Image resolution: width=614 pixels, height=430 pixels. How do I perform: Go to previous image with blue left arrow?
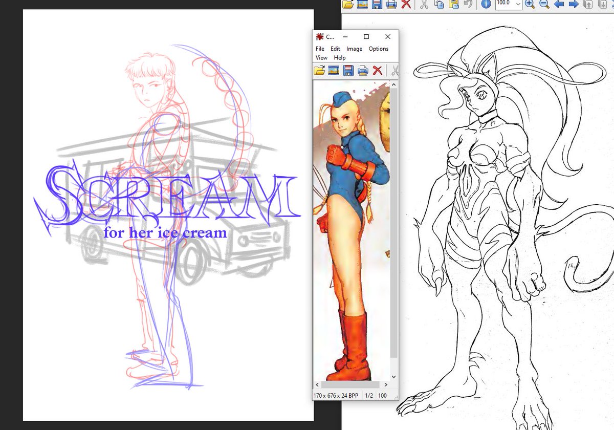(x=559, y=4)
